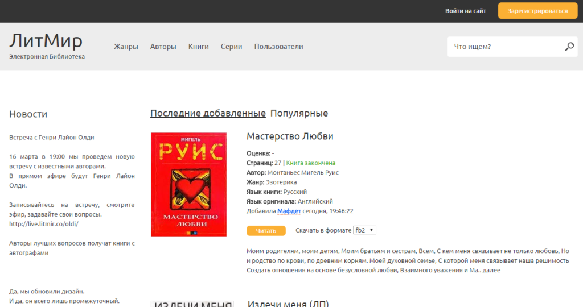The width and height of the screenshot is (583, 307).
Task: Click author Монтаньес Мигель Руис
Action: [303, 172]
